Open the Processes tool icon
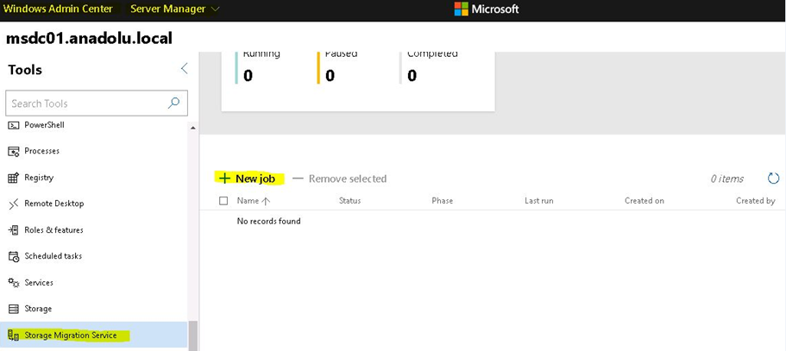This screenshot has height=351, width=786. [14, 151]
